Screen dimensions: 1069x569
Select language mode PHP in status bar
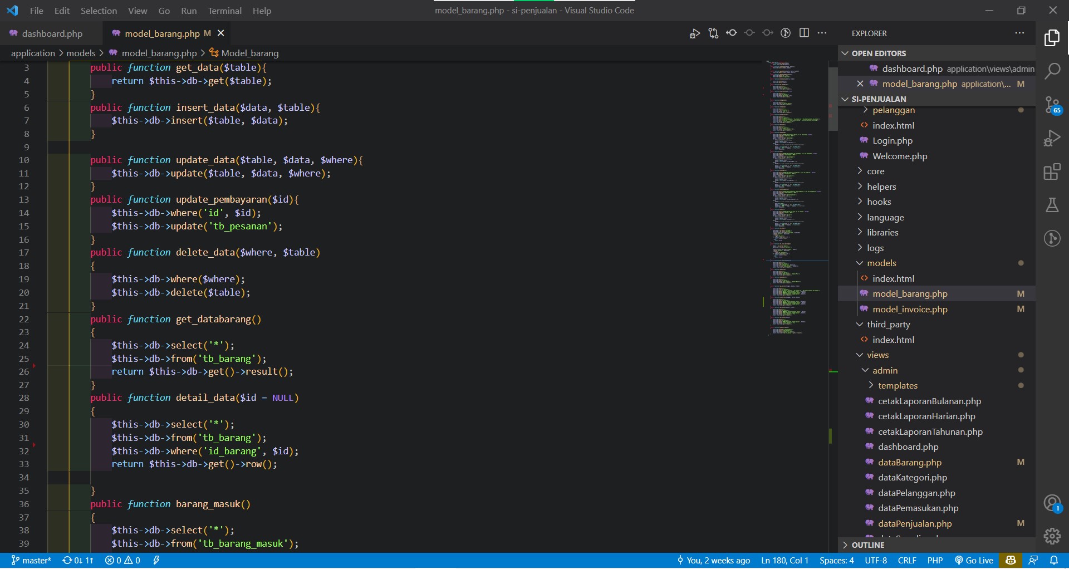point(935,561)
